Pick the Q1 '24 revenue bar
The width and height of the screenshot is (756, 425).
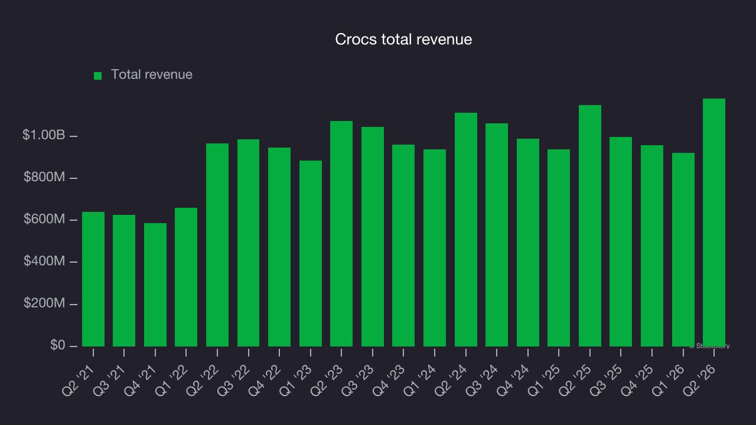pos(435,248)
